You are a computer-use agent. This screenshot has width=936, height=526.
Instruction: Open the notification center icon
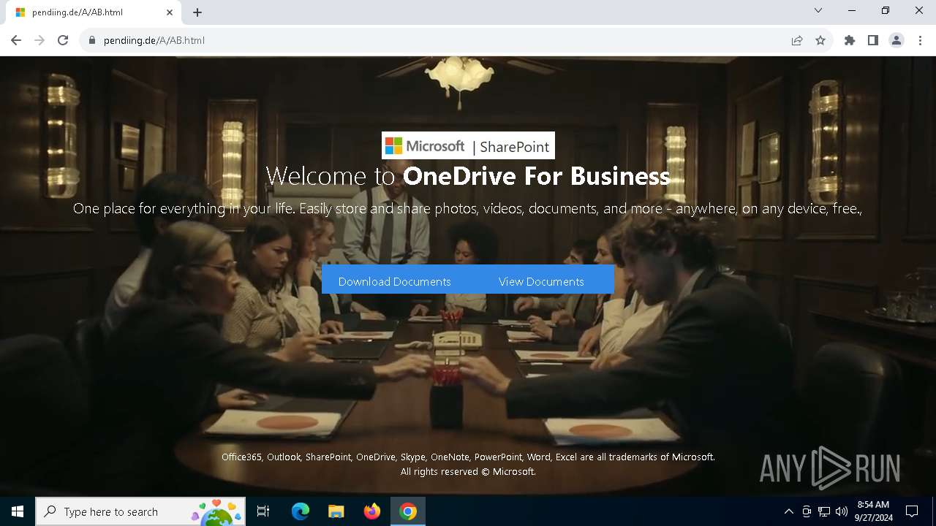click(912, 511)
